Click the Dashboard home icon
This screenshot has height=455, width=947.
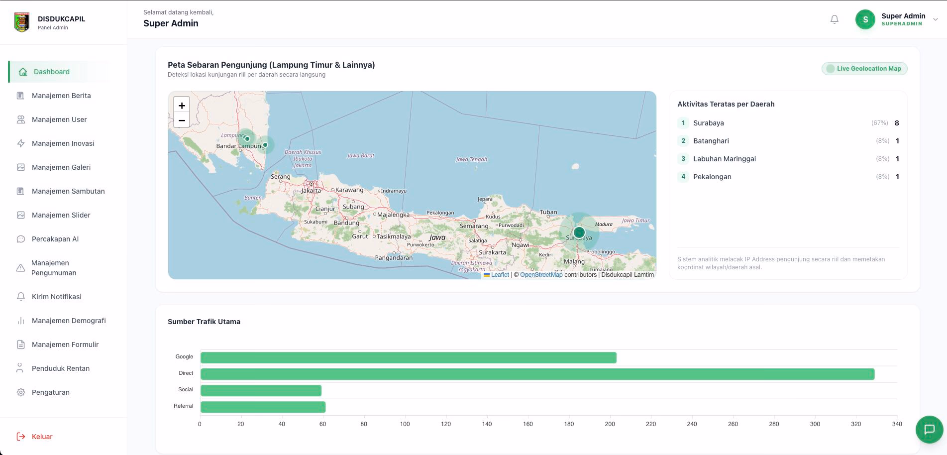pos(23,72)
